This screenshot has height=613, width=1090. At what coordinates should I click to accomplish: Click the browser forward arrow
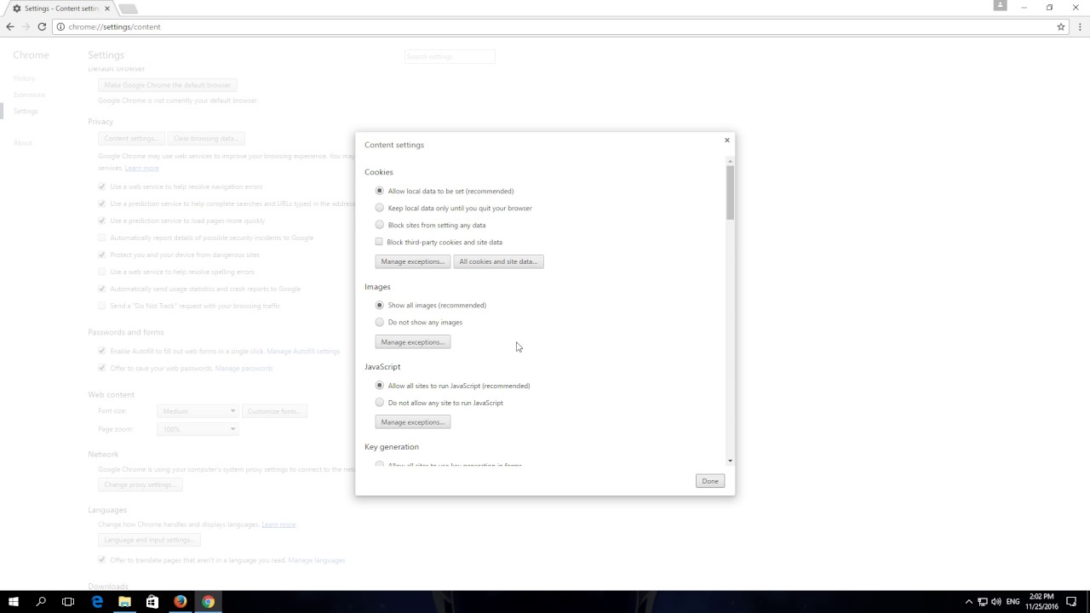26,26
